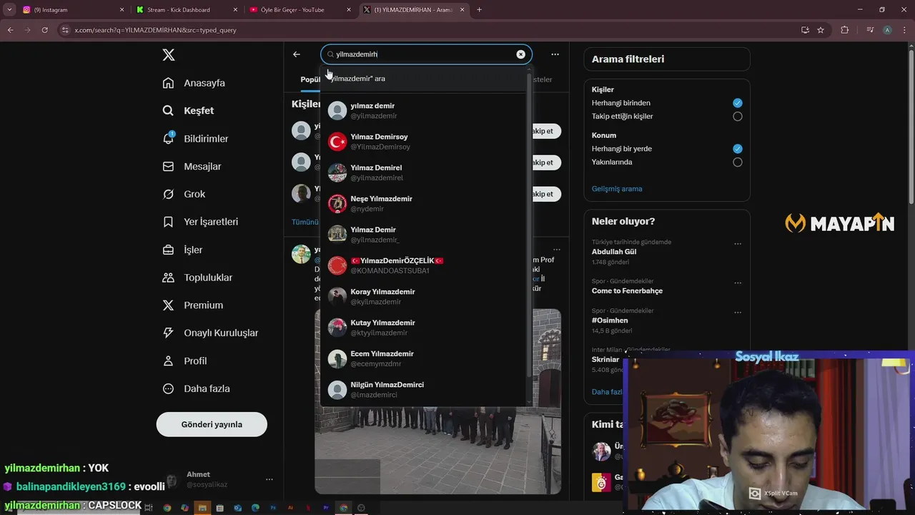Open Anasayfa home page

[194, 83]
